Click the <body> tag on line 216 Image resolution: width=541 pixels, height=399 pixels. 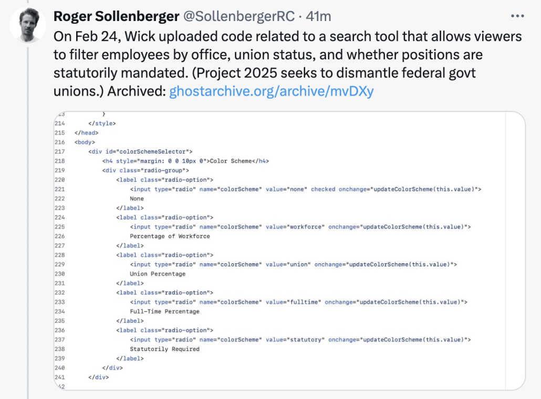[84, 142]
